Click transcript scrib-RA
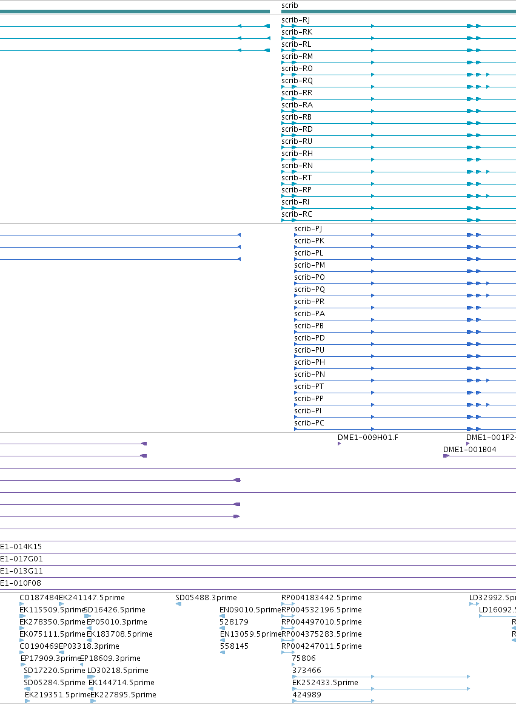Viewport: 516px width, 704px height. click(297, 104)
